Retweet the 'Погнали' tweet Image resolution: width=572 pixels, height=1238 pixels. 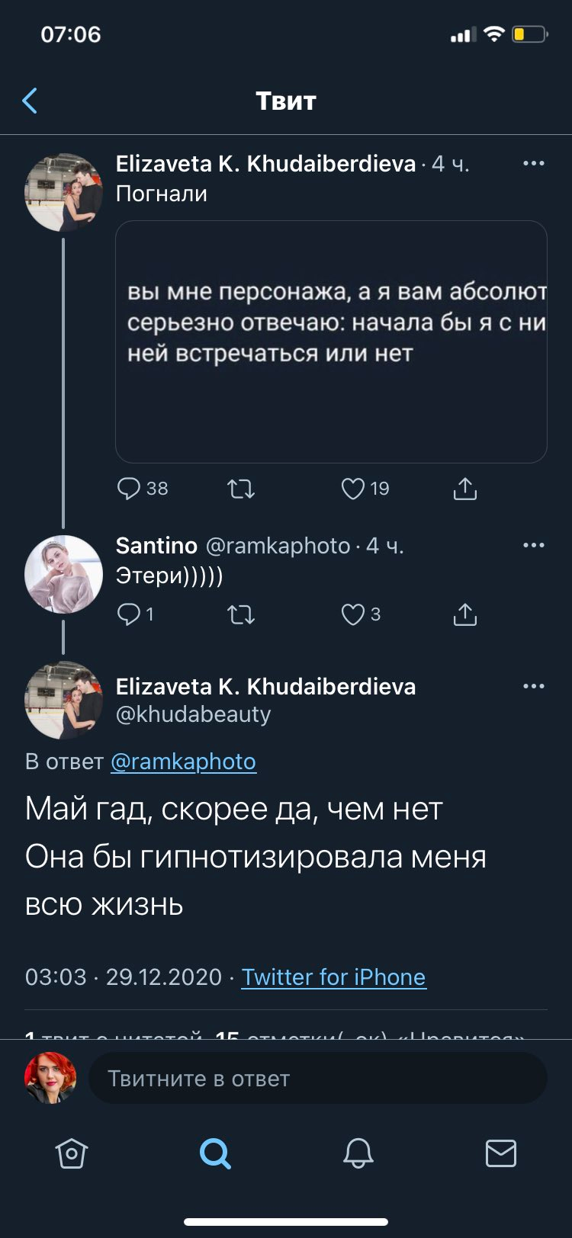241,489
